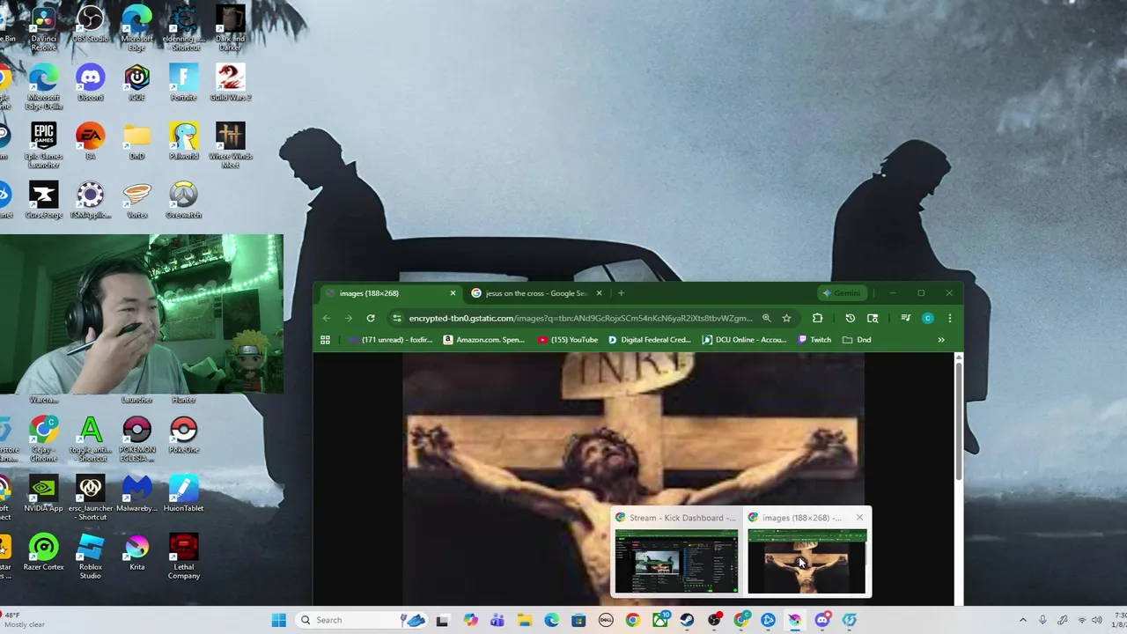Open volume control in system tray
Image resolution: width=1127 pixels, height=634 pixels.
pos(1097,620)
